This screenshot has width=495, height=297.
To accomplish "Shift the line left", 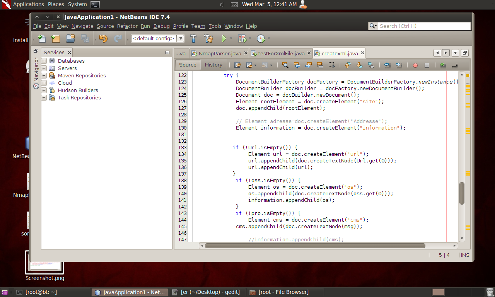I will click(x=387, y=65).
